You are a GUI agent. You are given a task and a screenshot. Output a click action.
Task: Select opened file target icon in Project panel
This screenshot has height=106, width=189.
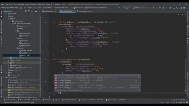[26, 11]
